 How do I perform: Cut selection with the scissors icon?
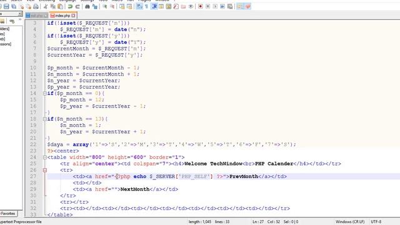[46, 6]
